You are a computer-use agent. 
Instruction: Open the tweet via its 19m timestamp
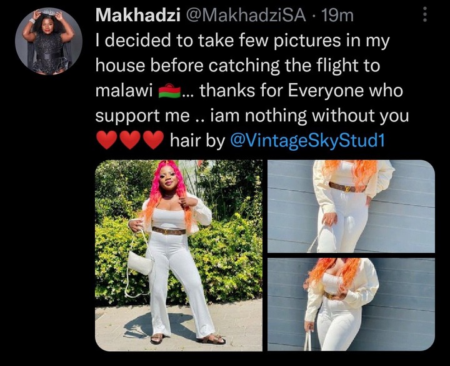(x=337, y=15)
